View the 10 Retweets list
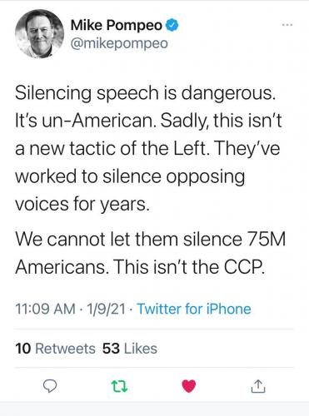The height and width of the screenshot is (416, 309). (x=55, y=349)
